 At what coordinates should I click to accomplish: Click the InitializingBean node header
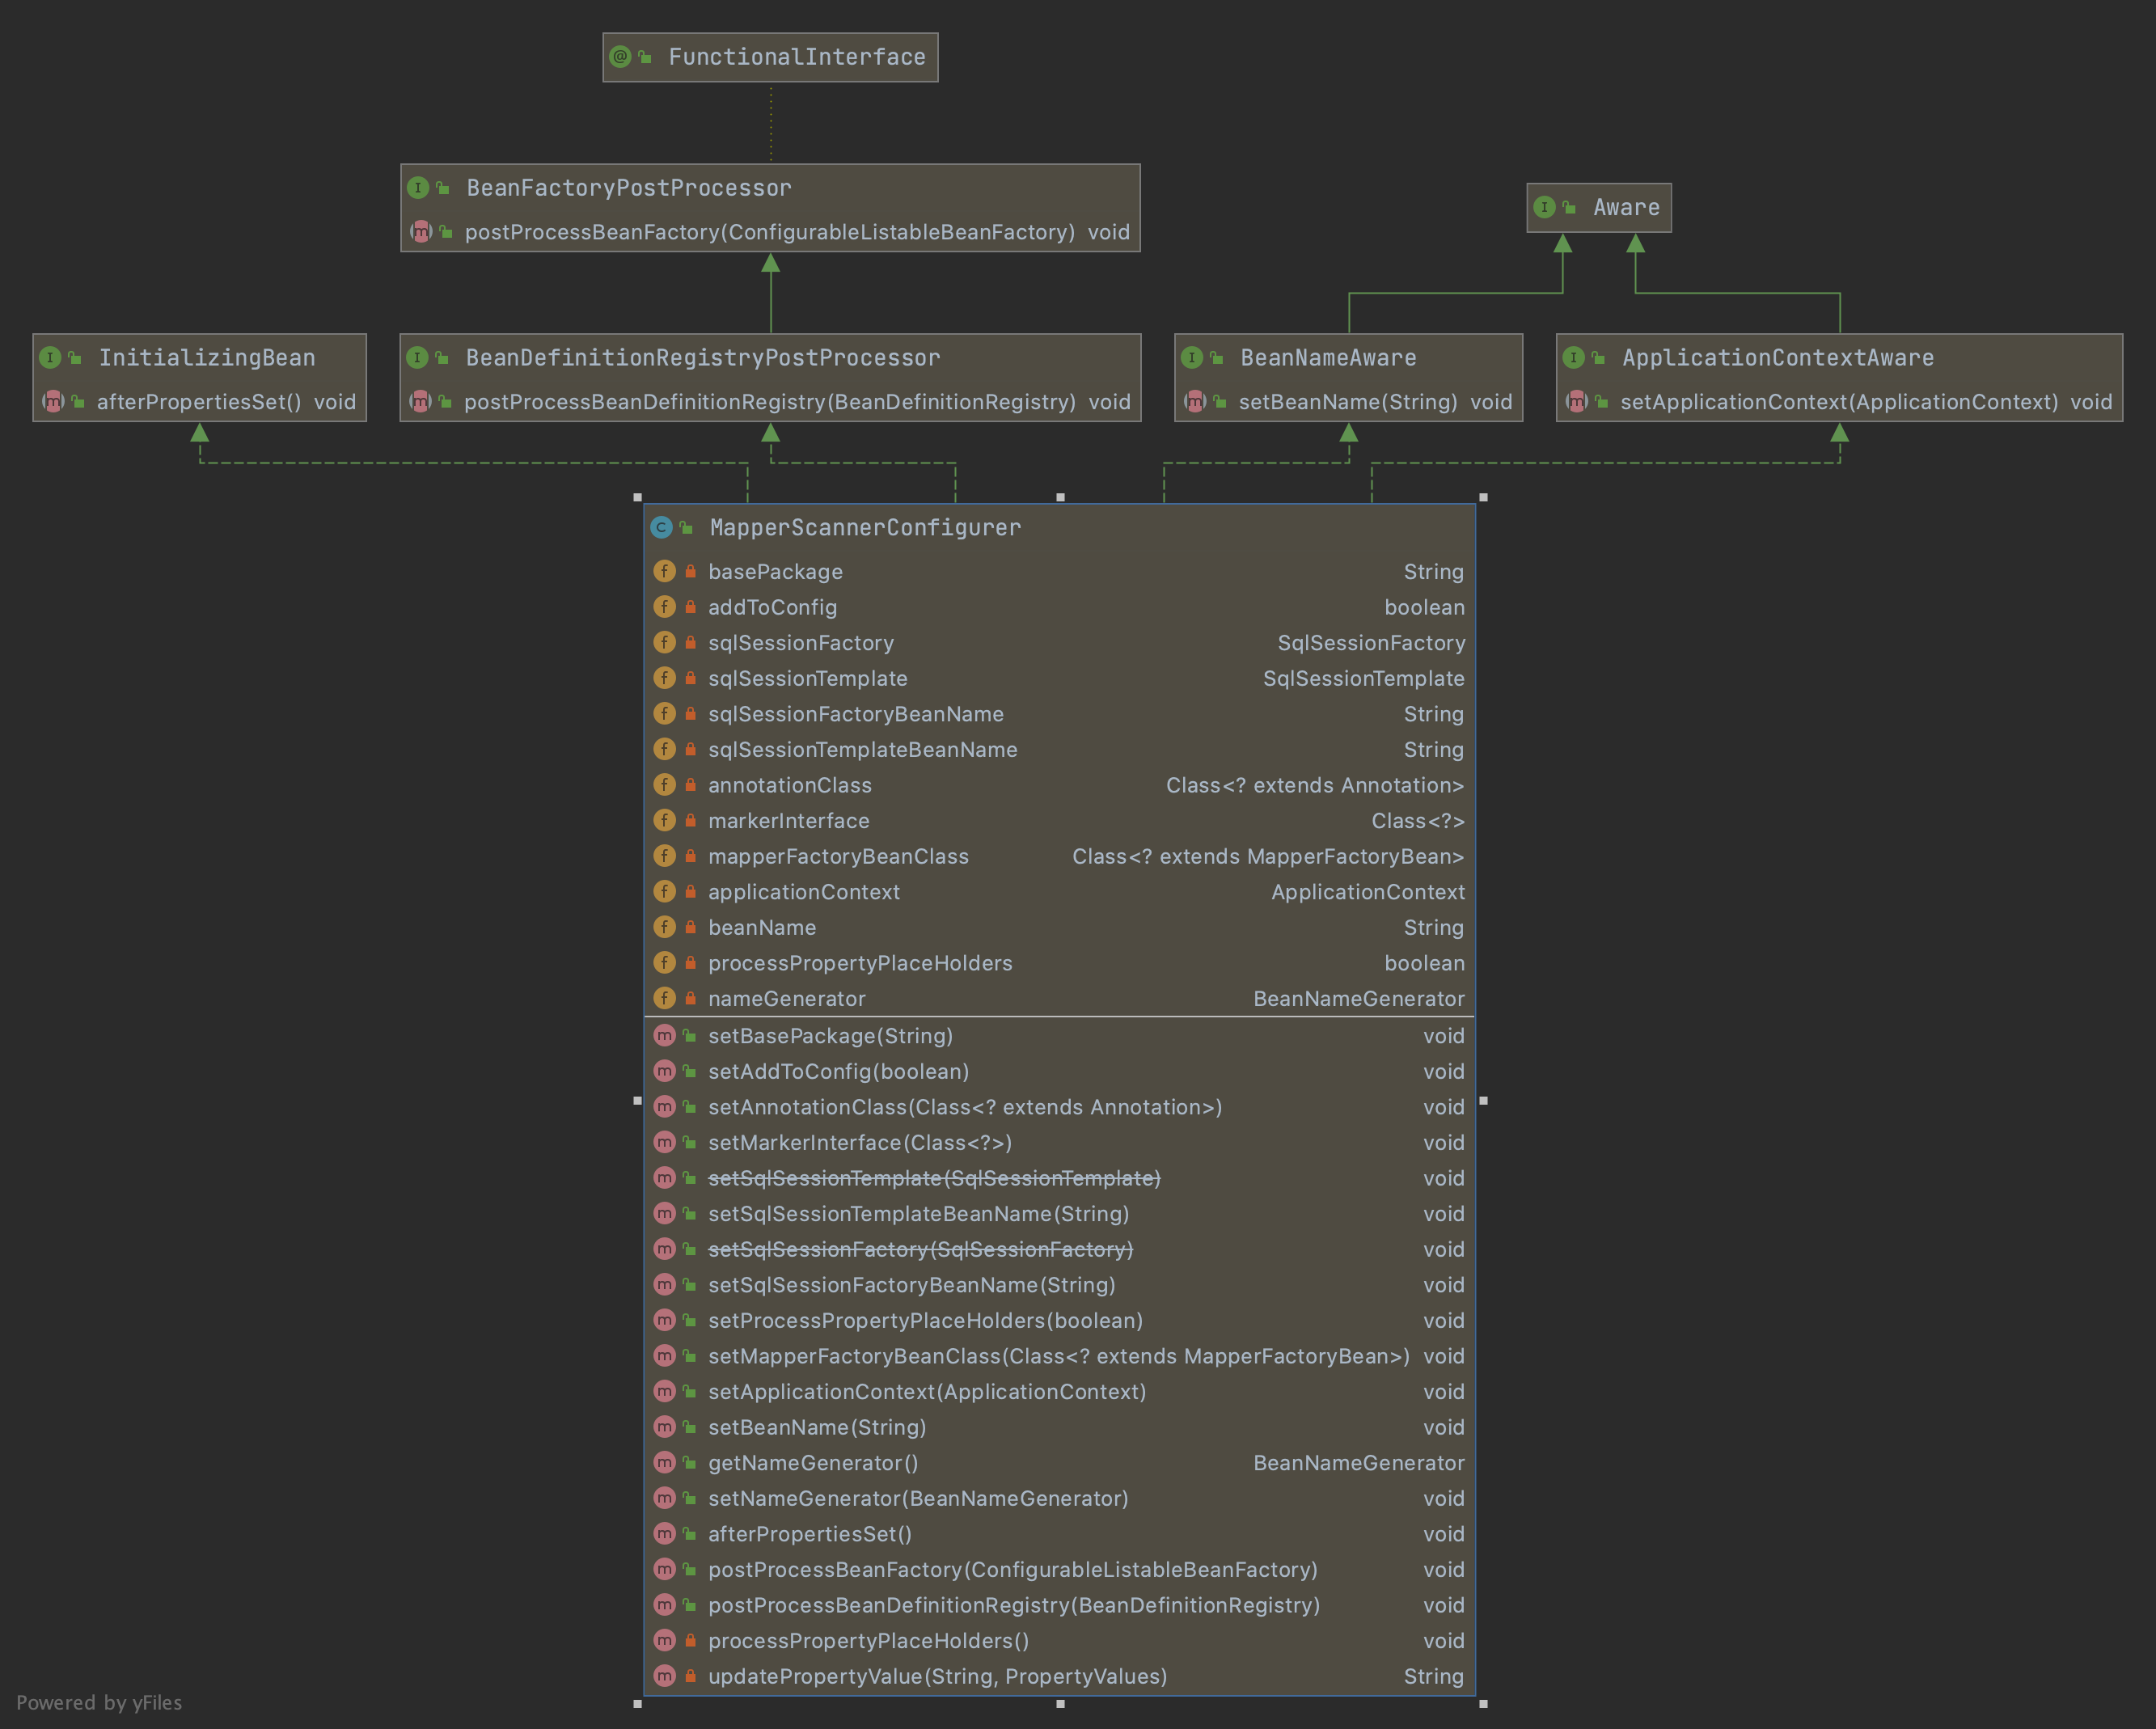(x=206, y=357)
